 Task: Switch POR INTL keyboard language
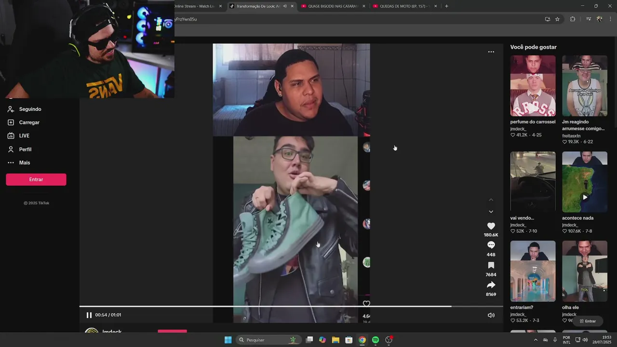pyautogui.click(x=566, y=340)
